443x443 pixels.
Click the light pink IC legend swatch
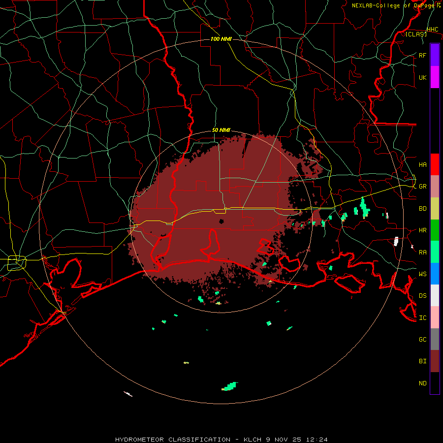pyautogui.click(x=435, y=317)
